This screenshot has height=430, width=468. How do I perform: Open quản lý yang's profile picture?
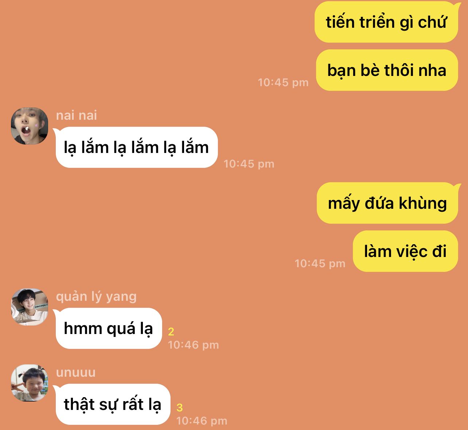30,307
